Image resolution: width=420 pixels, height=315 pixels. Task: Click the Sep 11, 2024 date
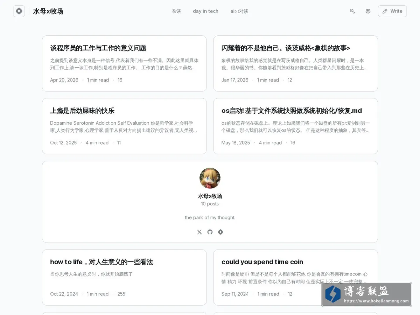pyautogui.click(x=235, y=294)
